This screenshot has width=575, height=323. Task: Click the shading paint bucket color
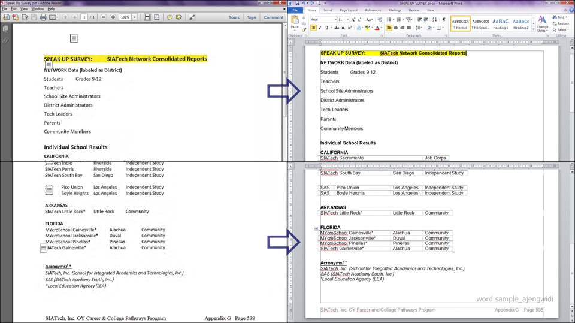pos(429,28)
